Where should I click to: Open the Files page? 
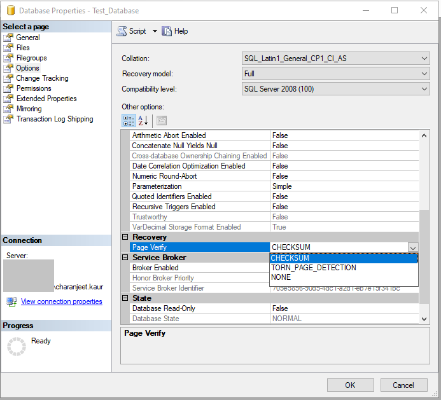[23, 48]
